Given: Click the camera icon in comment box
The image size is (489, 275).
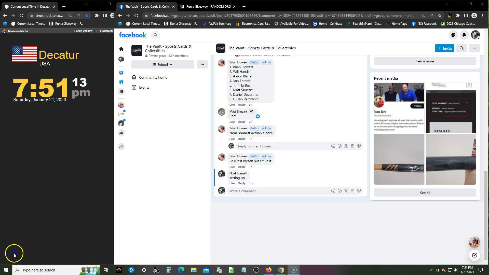Looking at the screenshot, I should point(346,191).
